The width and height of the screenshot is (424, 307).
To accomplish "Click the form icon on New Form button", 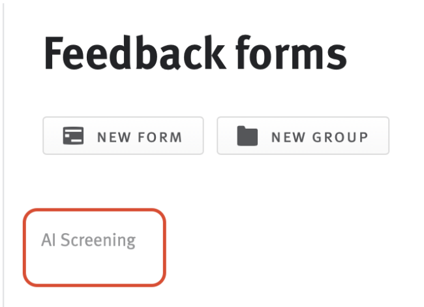I will 73,136.
